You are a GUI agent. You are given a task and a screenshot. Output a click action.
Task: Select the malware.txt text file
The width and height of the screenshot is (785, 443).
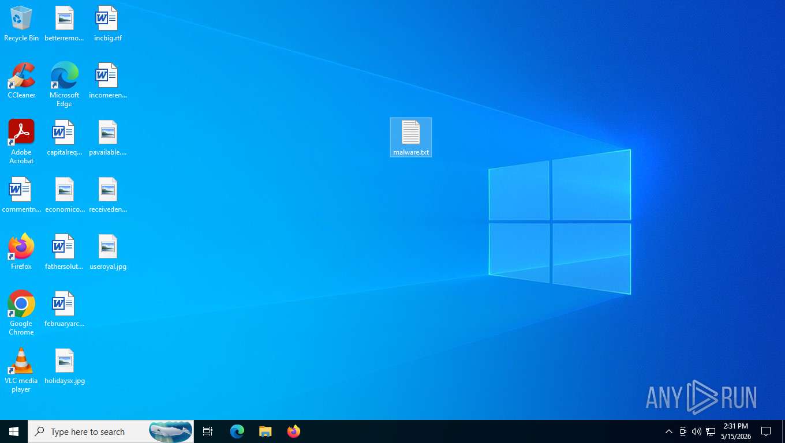(411, 137)
